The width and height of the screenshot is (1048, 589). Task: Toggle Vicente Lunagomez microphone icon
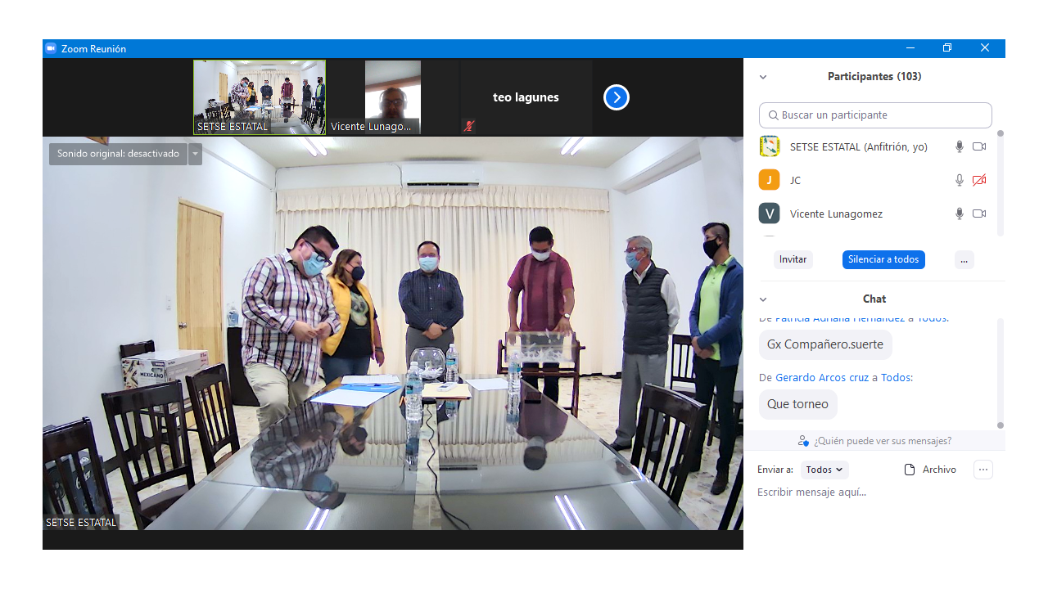coord(960,214)
